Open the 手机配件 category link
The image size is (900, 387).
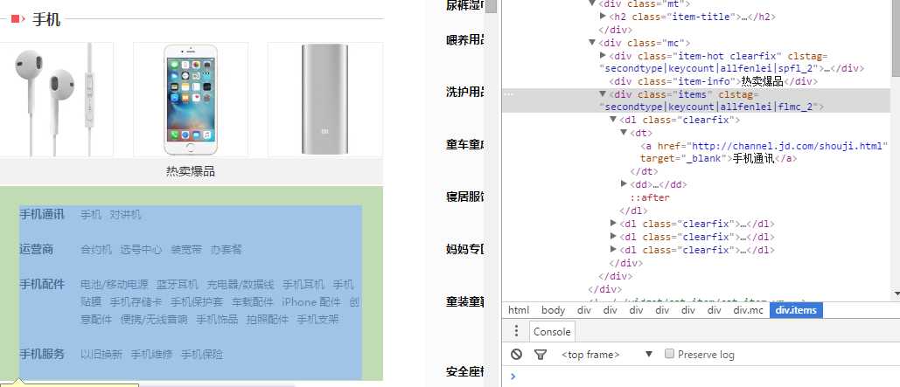(x=42, y=285)
